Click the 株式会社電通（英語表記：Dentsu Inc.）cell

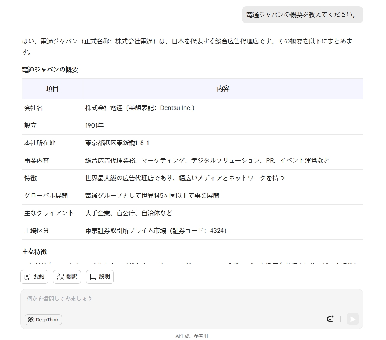223,108
